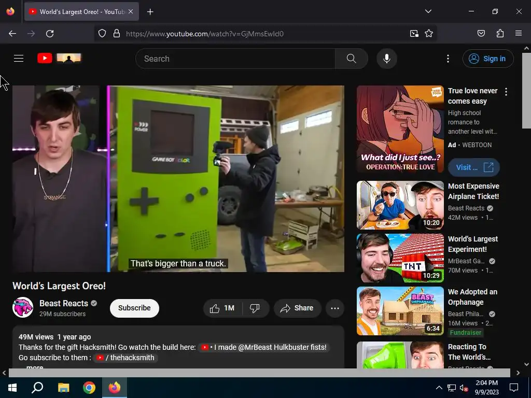531x398 pixels.
Task: Click the video player to pause
Action: coord(178,179)
